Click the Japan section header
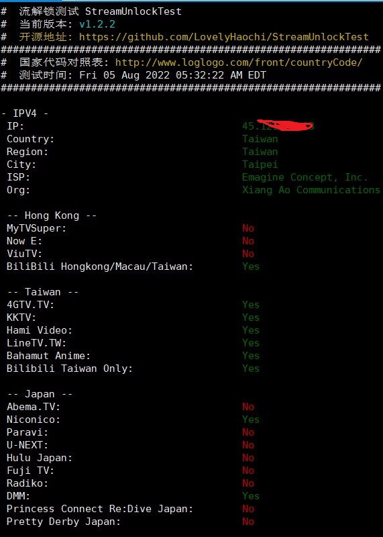 point(40,394)
